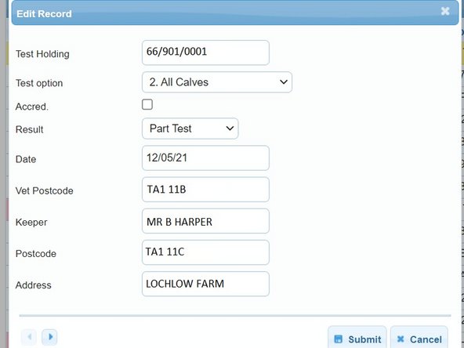Click the Test Holding label

coord(42,54)
